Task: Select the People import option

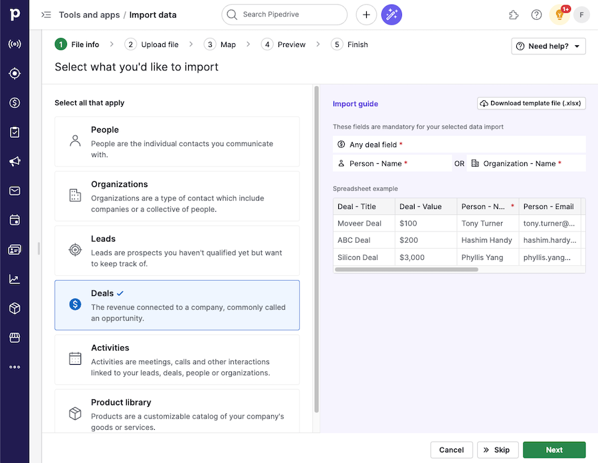Action: coord(177,142)
